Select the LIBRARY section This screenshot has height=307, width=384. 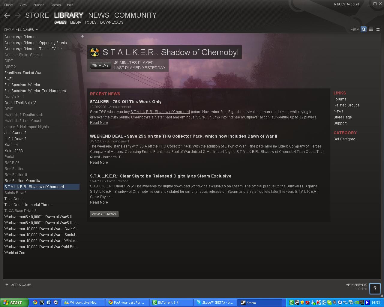click(69, 15)
